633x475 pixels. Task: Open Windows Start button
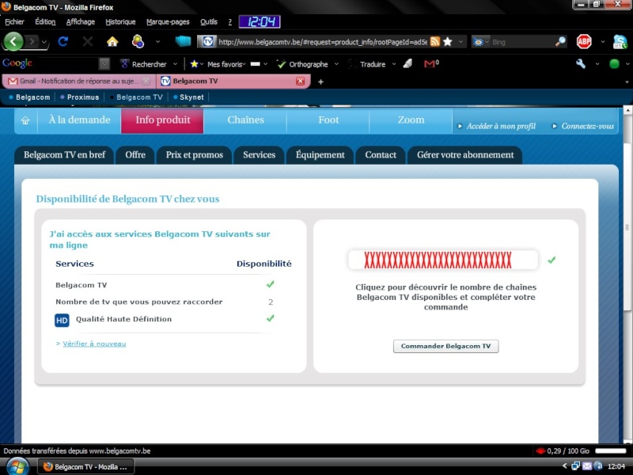pos(17,466)
